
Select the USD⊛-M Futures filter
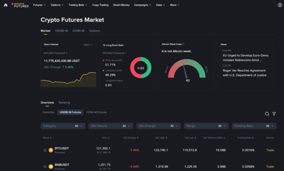(x=70, y=112)
